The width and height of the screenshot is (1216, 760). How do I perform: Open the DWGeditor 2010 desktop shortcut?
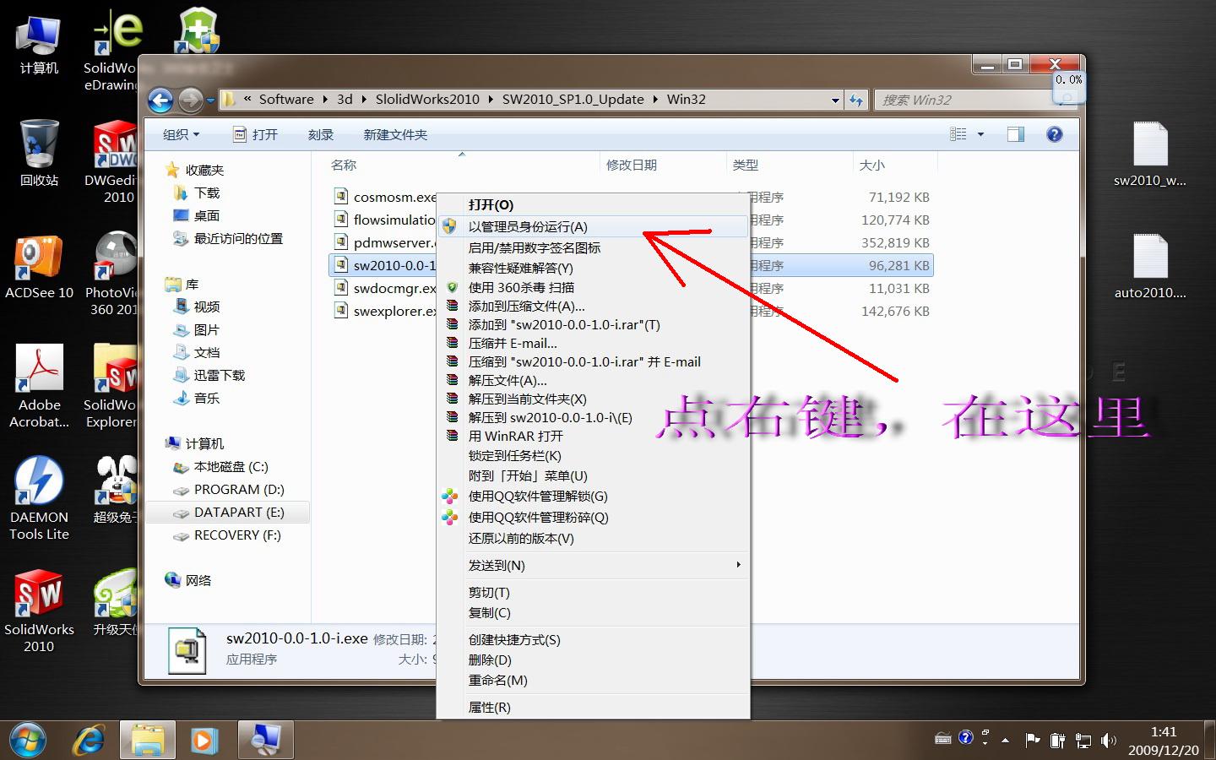111,162
